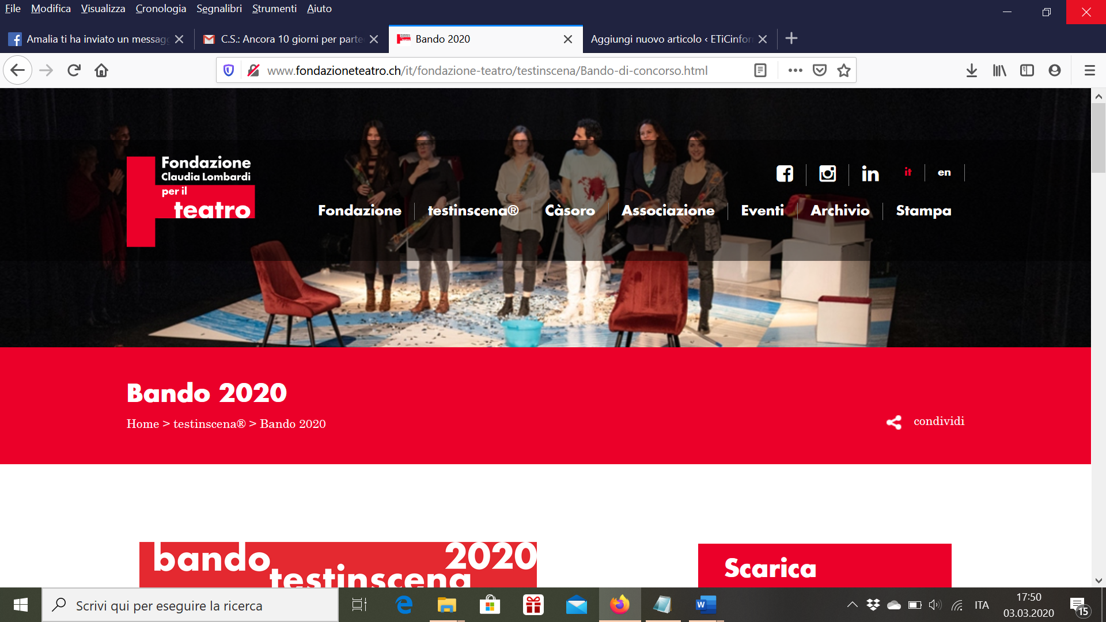This screenshot has width=1106, height=622.
Task: Click Home in the breadcrumb
Action: click(x=142, y=424)
